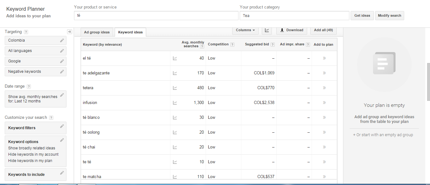
Task: Open Avg. monthly searches help icon
Action: tap(202, 46)
